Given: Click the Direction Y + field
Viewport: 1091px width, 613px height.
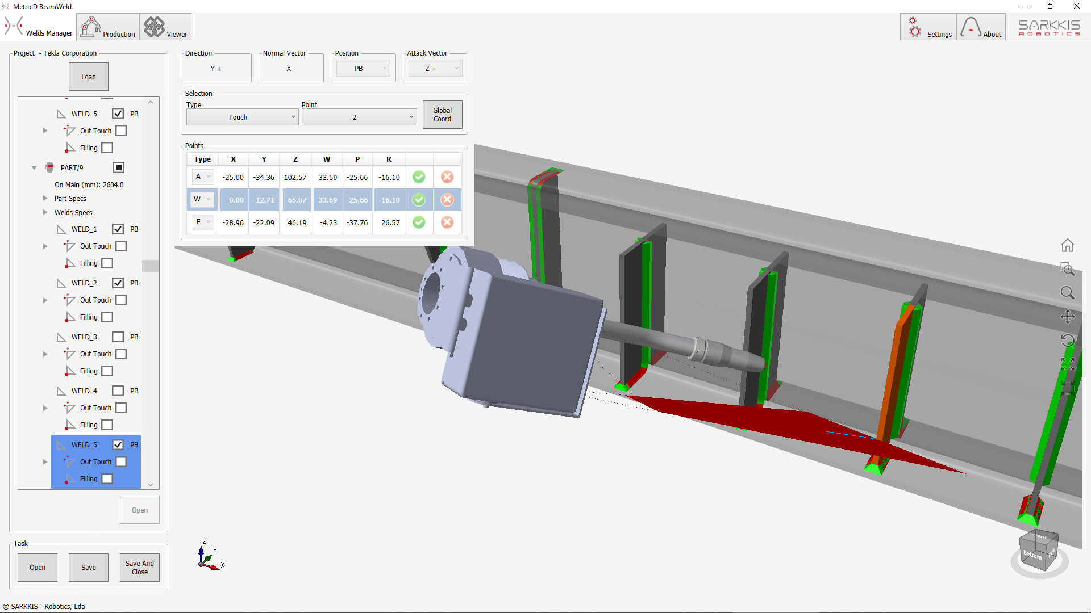Looking at the screenshot, I should pos(216,68).
